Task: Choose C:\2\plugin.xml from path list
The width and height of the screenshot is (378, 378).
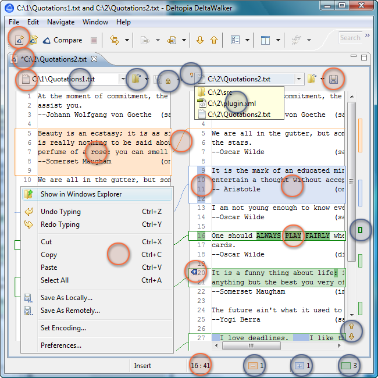Action: click(x=239, y=104)
